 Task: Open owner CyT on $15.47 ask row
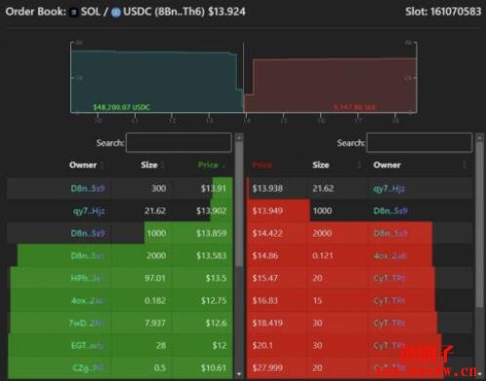[x=389, y=278]
